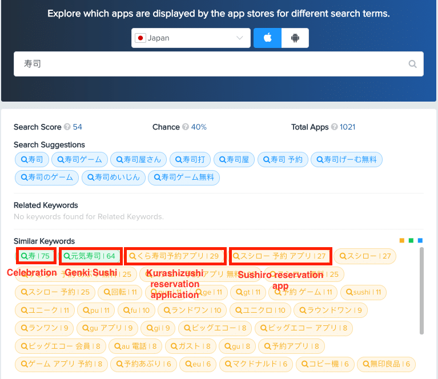Screen dimensions: 438x379
Task: Switch to the Android store icon
Action: pos(295,38)
